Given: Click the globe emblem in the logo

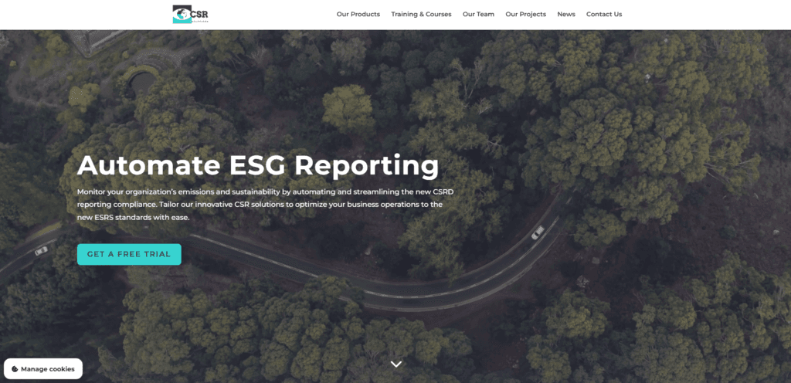Looking at the screenshot, I should point(182,14).
